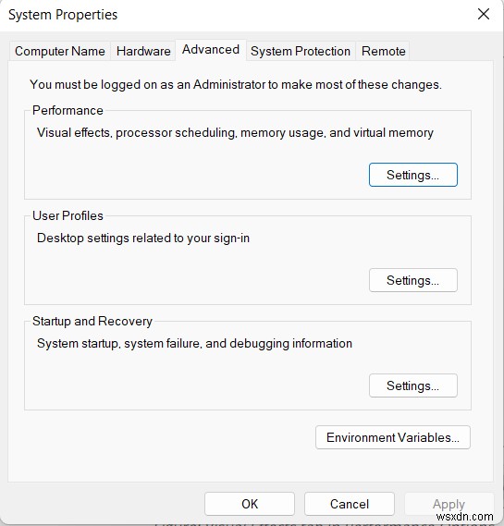The height and width of the screenshot is (526, 504).
Task: Click the Performance group label
Action: tap(68, 110)
